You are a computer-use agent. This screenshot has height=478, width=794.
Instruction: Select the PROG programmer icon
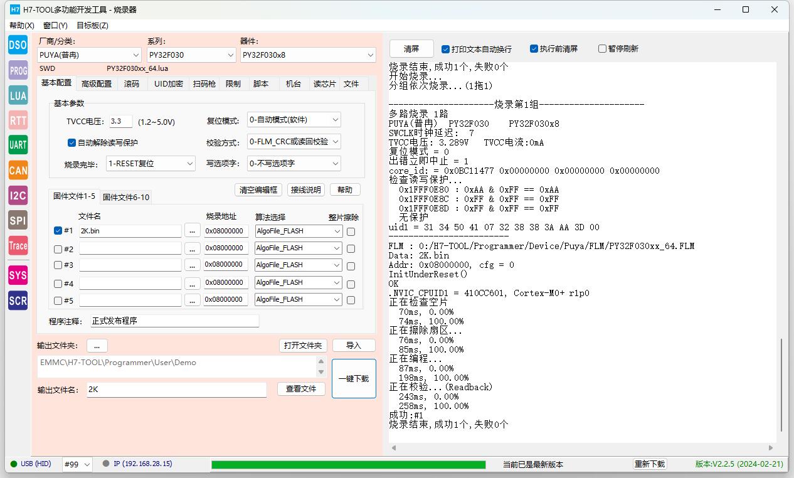(18, 70)
